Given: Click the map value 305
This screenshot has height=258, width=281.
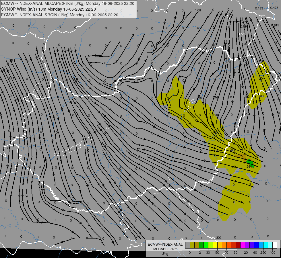Looking at the screenshot, I should coord(263,96).
